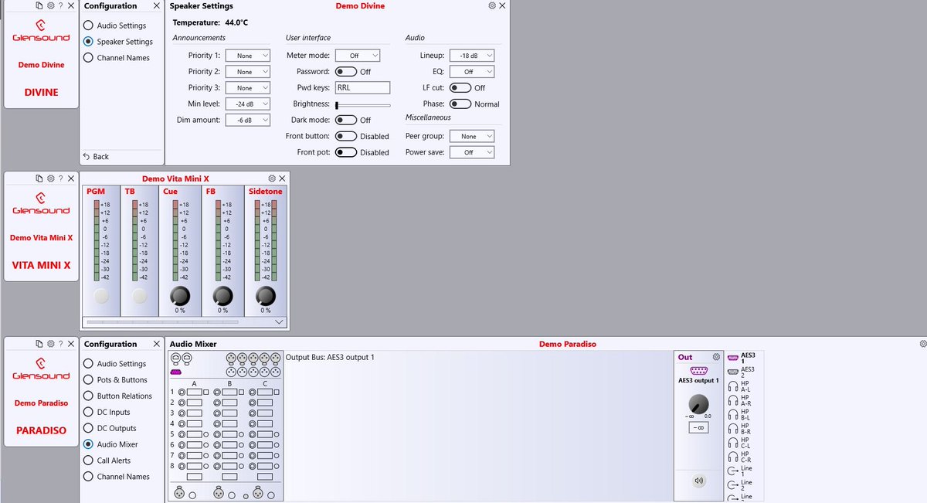Enable Front button switch

click(346, 136)
